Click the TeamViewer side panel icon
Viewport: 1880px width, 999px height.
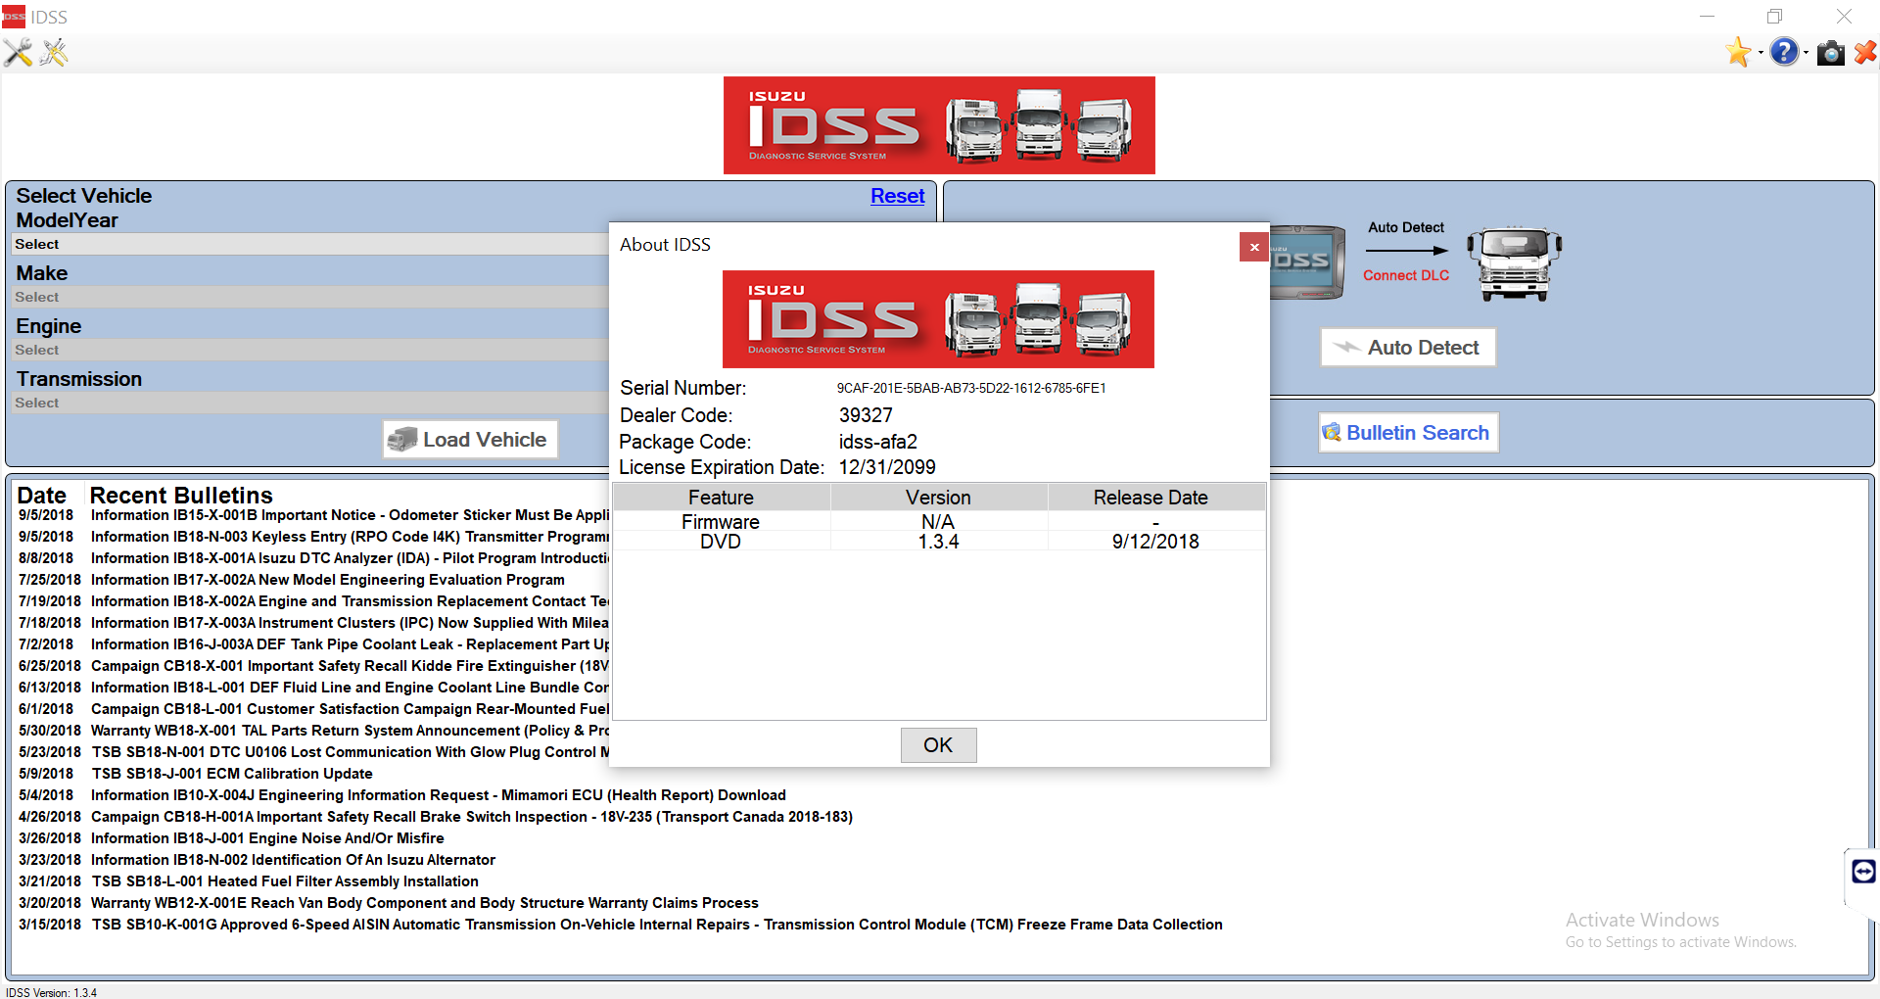coord(1863,871)
